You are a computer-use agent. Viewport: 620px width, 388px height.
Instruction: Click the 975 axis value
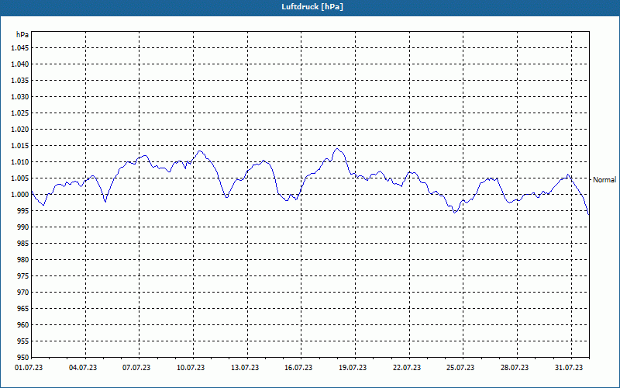click(x=23, y=276)
